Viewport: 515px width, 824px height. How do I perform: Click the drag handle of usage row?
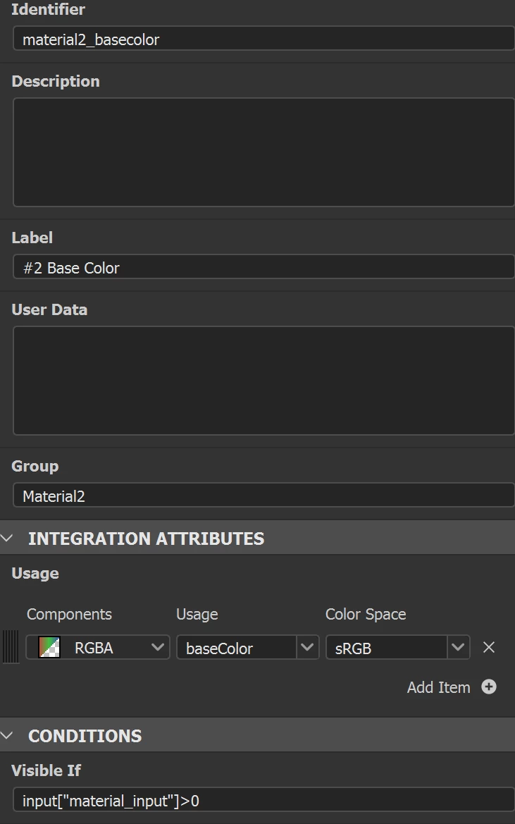click(x=11, y=647)
